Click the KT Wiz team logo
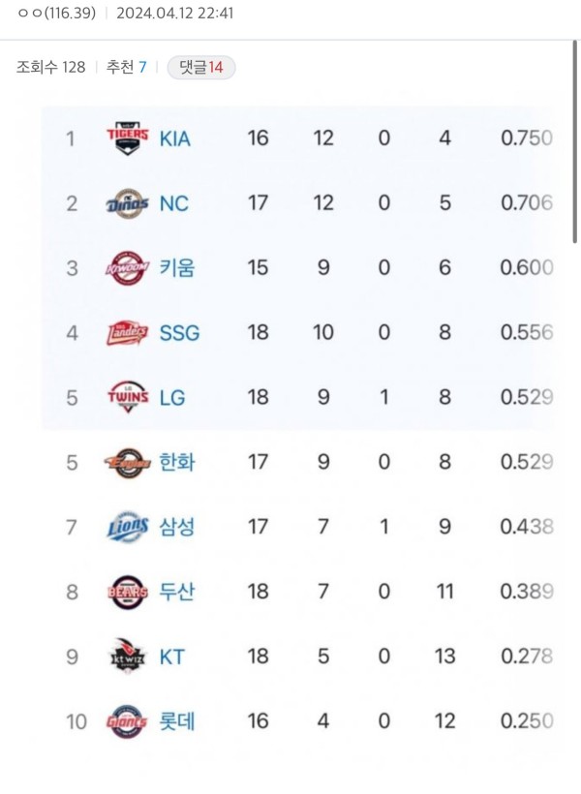 [x=128, y=657]
